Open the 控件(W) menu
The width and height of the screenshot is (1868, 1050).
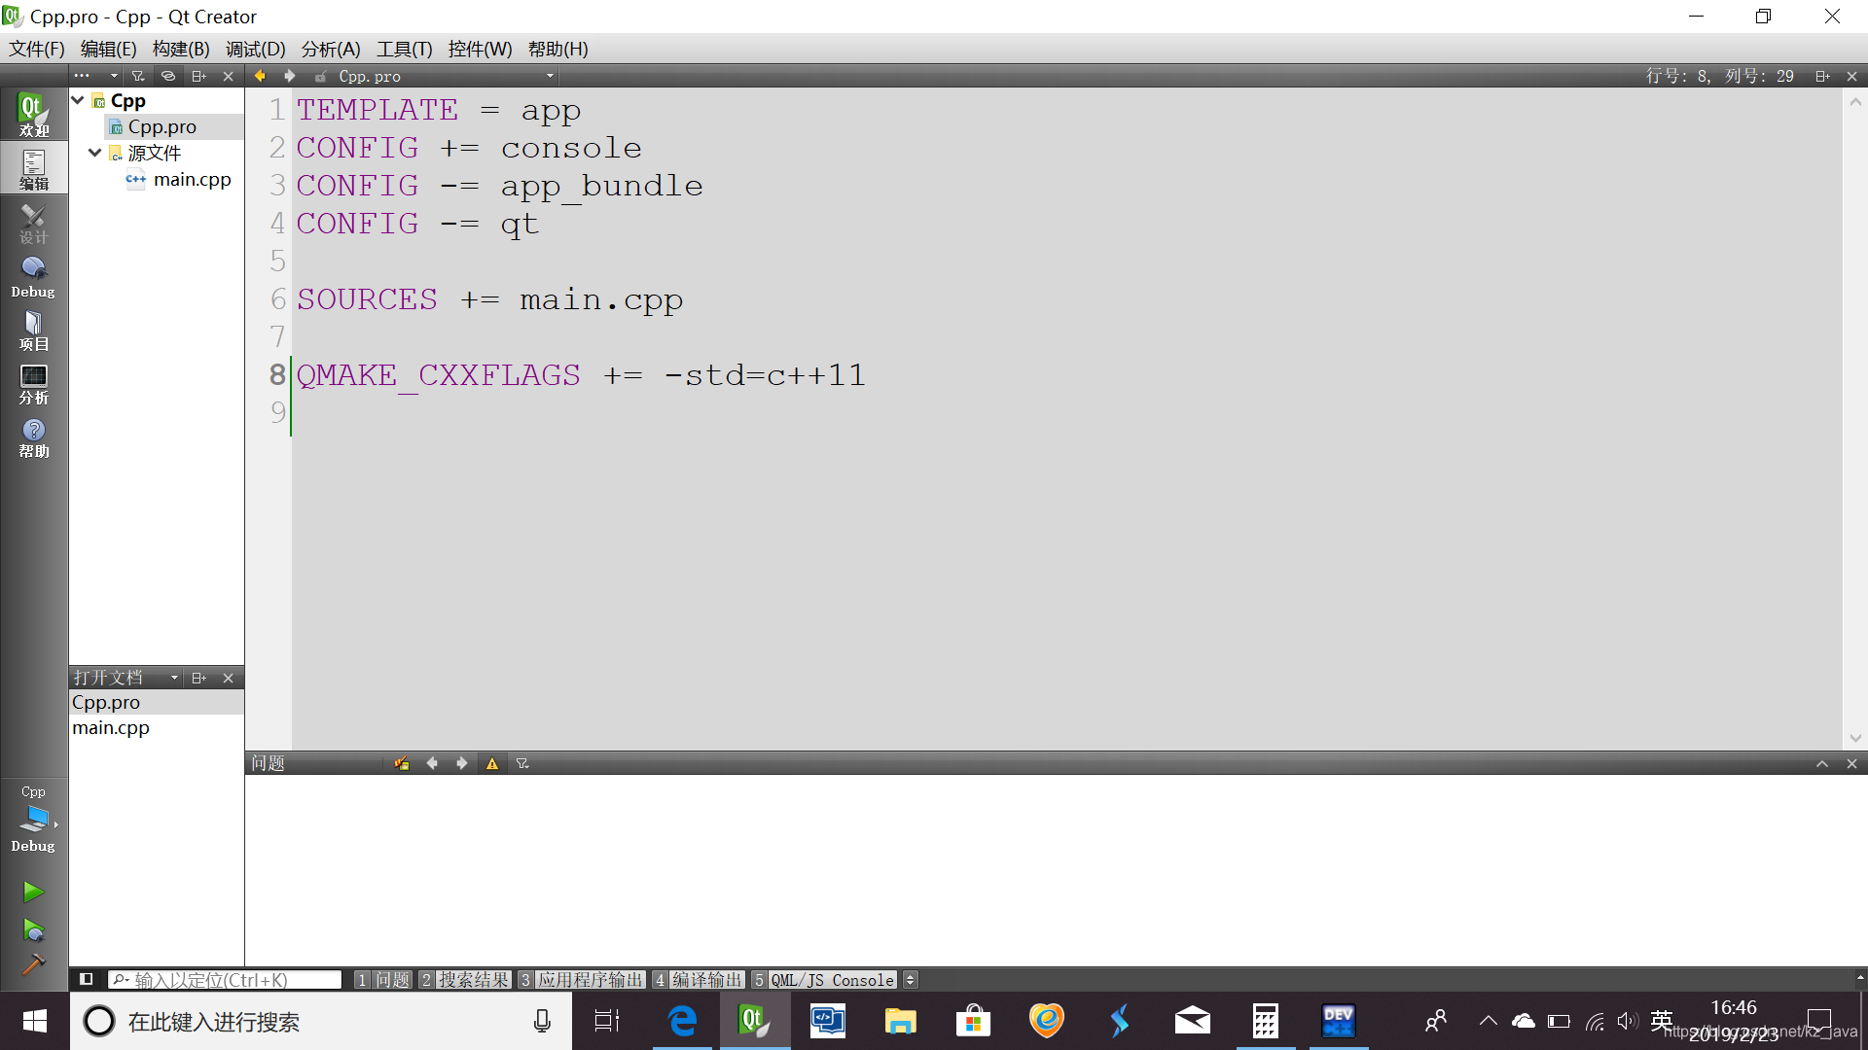tap(480, 49)
